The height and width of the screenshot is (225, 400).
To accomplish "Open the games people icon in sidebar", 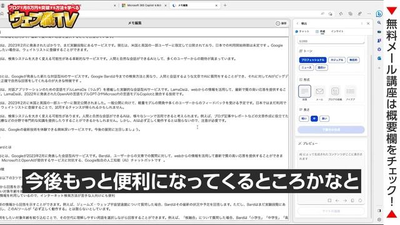I will pyautogui.click(x=379, y=41).
